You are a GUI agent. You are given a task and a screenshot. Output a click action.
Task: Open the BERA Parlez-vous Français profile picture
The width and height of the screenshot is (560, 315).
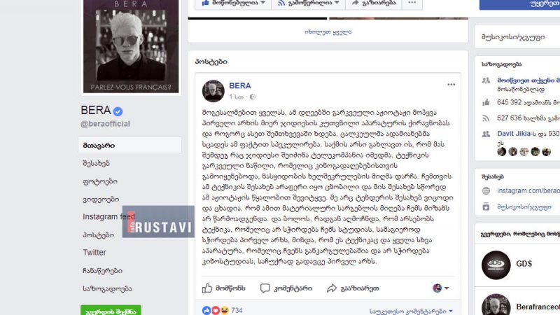[131, 46]
